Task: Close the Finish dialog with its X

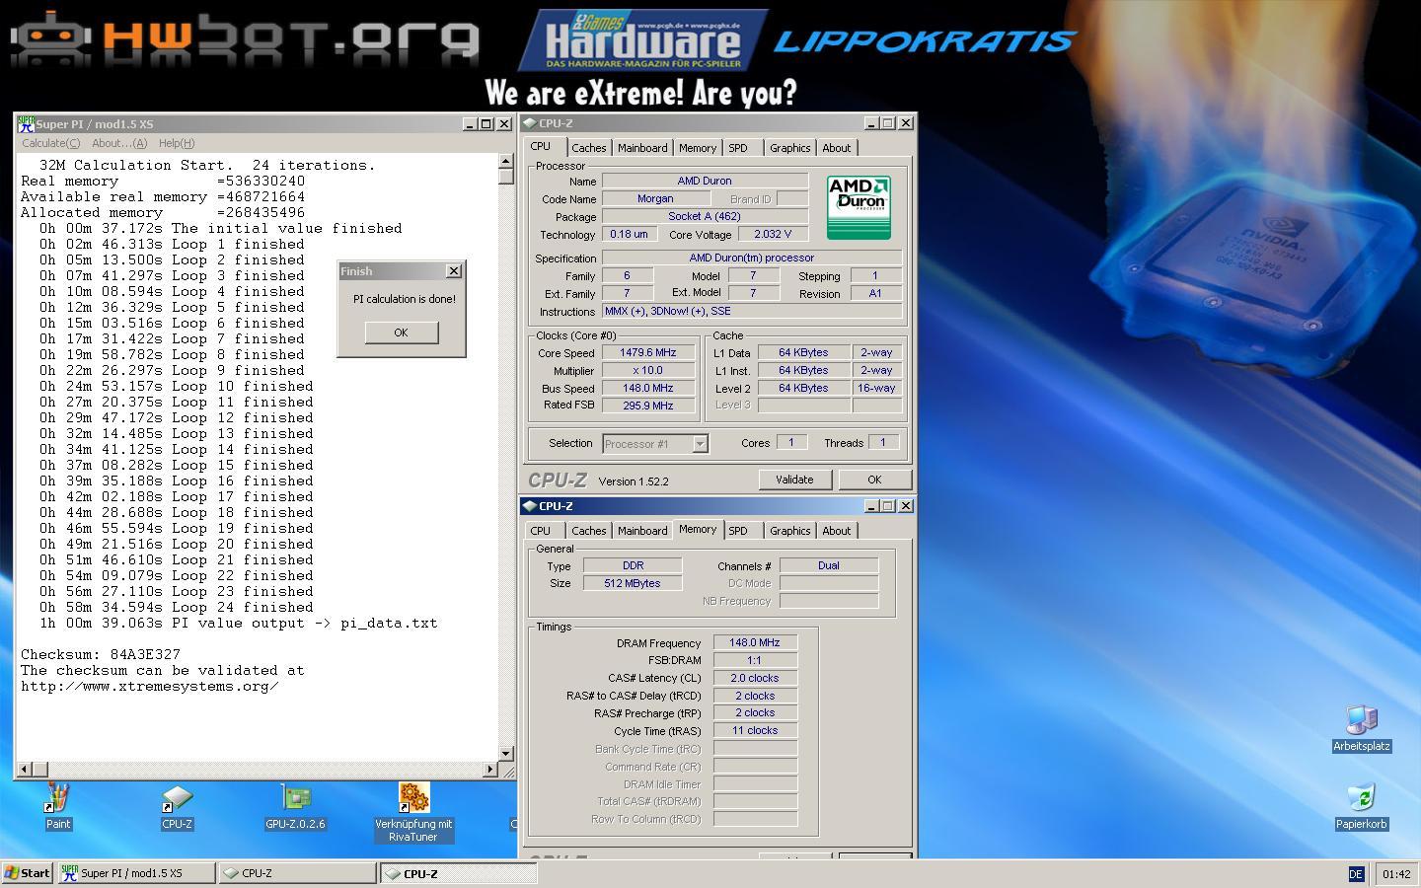Action: [453, 271]
